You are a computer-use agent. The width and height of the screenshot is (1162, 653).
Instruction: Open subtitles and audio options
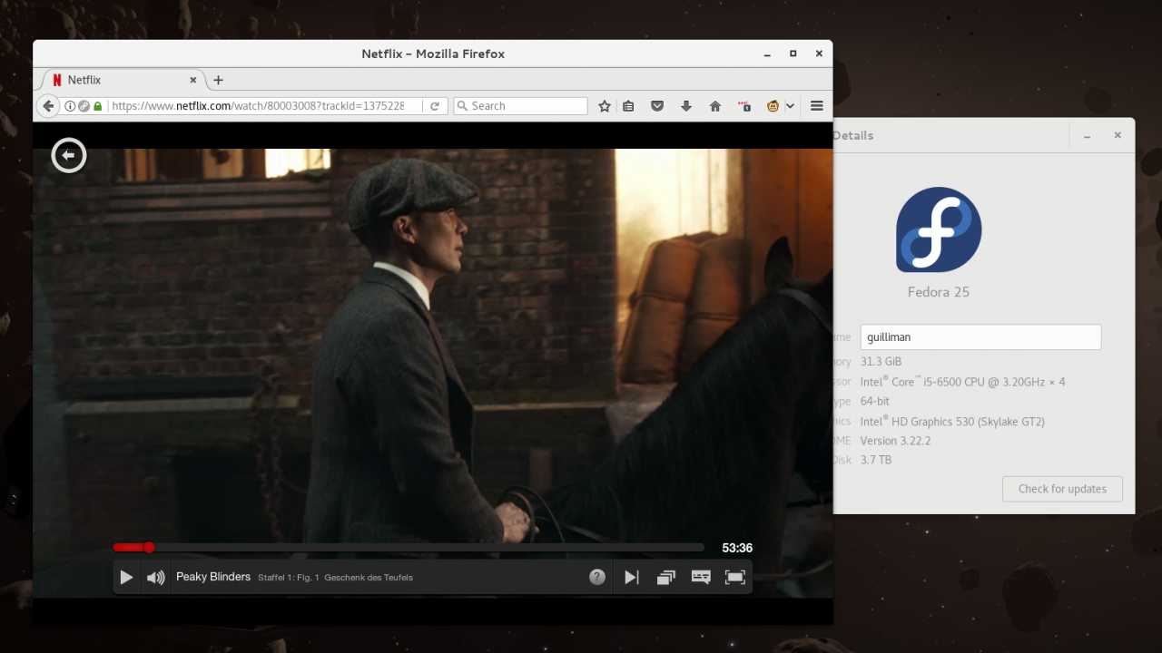701,577
